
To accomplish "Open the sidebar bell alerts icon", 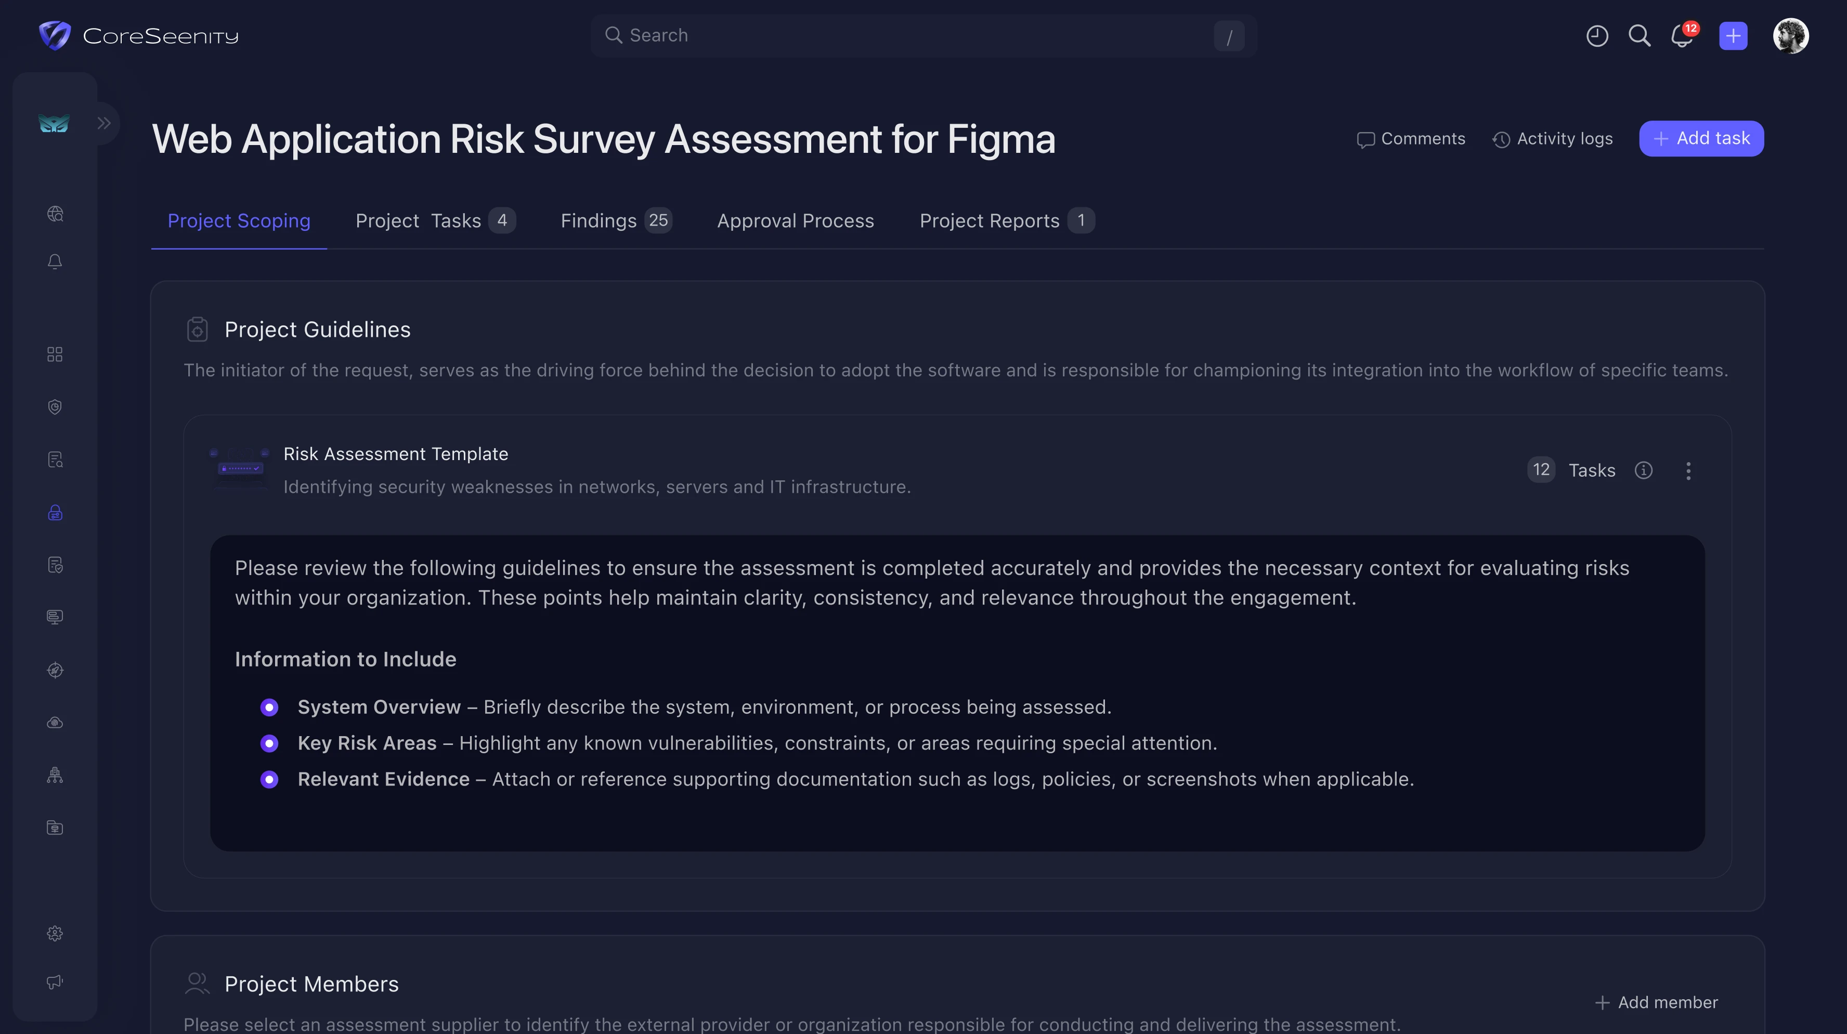I will 55,261.
